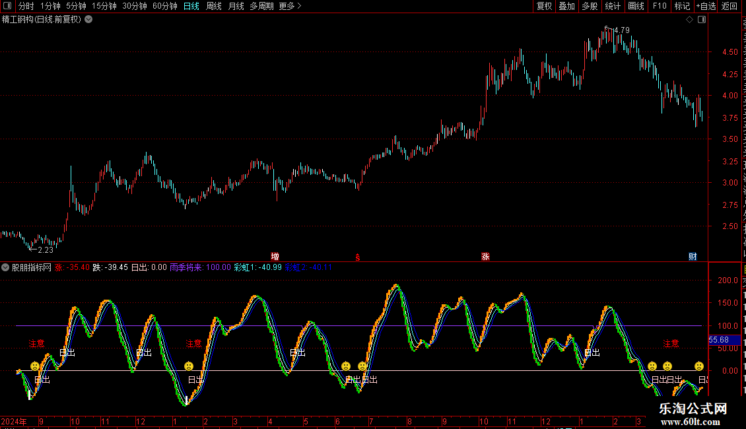Click the 雨季将来: 100.00 indicator value
Viewport: 746px width, 429px height.
tap(200, 267)
